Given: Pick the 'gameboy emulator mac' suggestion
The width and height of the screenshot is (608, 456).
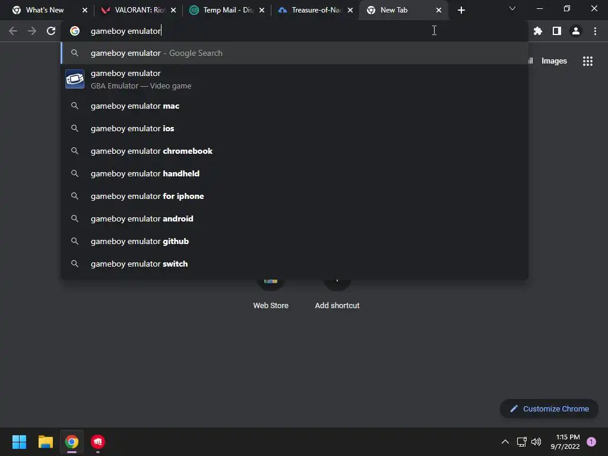Looking at the screenshot, I should [294, 106].
